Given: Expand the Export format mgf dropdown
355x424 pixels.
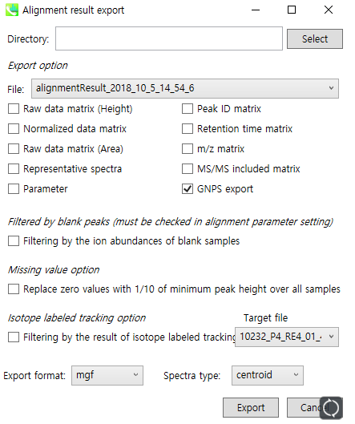Looking at the screenshot, I should click(x=107, y=375).
